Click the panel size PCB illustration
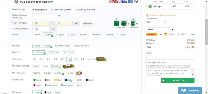 [x=133, y=23]
